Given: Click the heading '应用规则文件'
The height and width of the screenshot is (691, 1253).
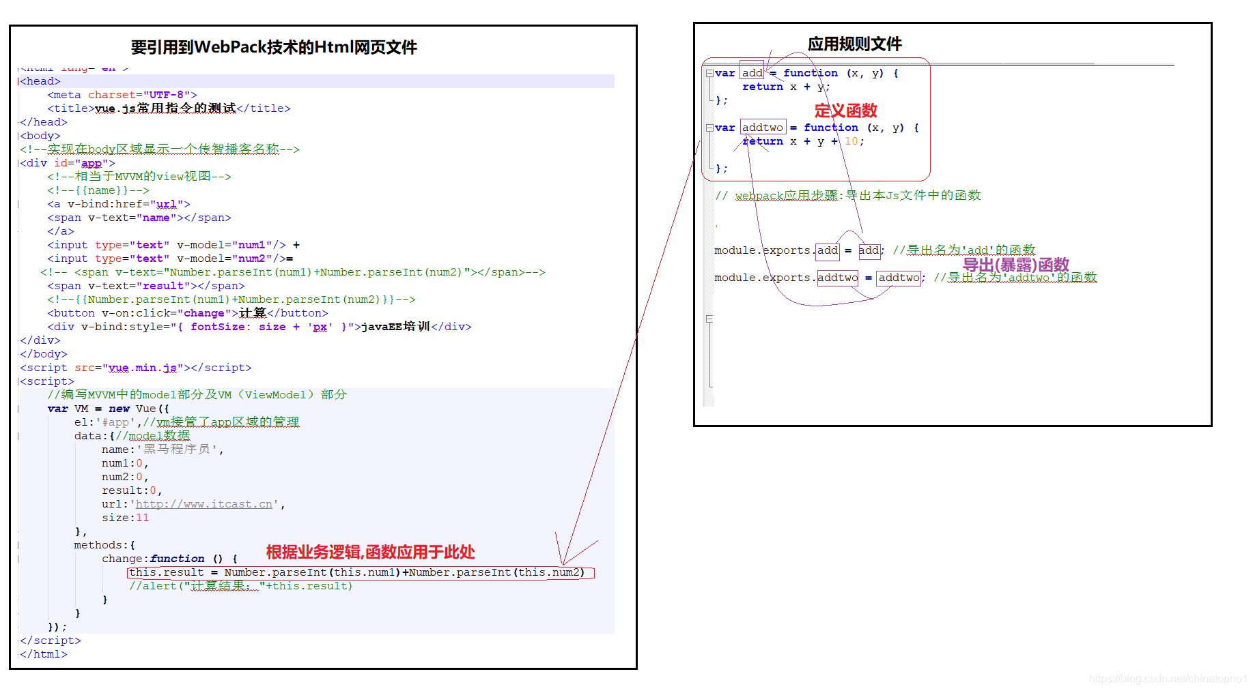Looking at the screenshot, I should (855, 44).
